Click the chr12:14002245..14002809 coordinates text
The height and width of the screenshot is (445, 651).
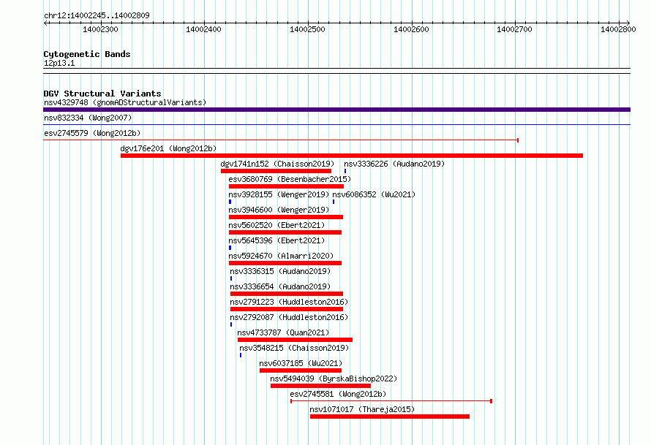[x=97, y=15]
